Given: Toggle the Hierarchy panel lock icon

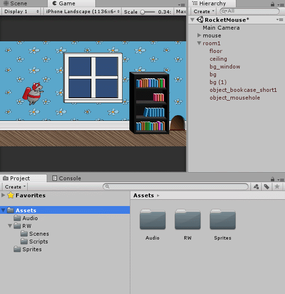Looking at the screenshot, I should (x=273, y=4).
